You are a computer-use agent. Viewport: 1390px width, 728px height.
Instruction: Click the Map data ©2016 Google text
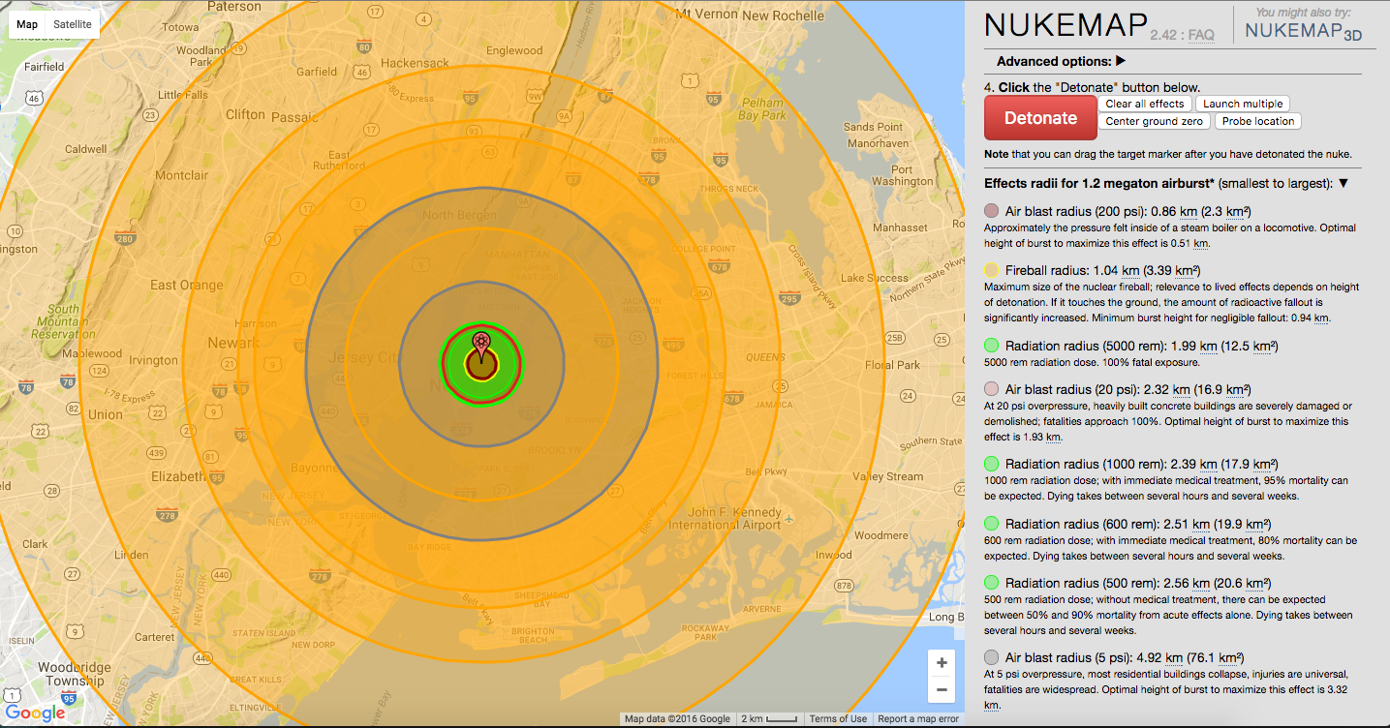coord(677,719)
